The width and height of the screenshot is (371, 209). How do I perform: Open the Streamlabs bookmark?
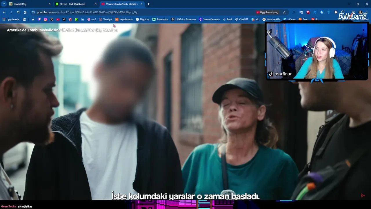click(x=160, y=19)
